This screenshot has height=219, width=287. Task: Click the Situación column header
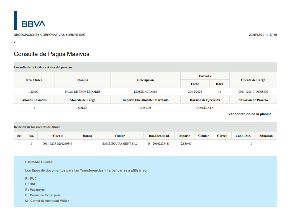tap(266, 136)
